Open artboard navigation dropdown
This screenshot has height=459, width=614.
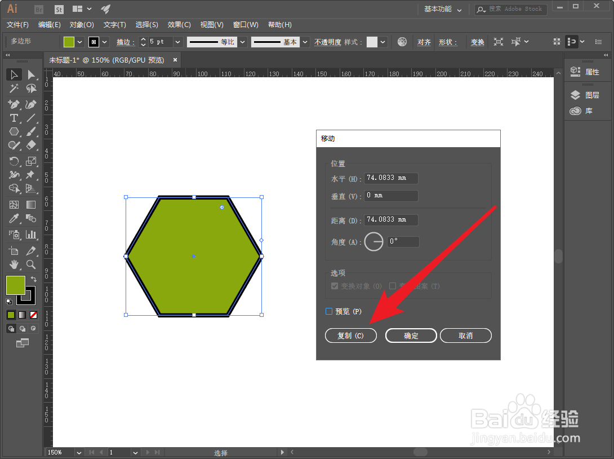pyautogui.click(x=135, y=452)
